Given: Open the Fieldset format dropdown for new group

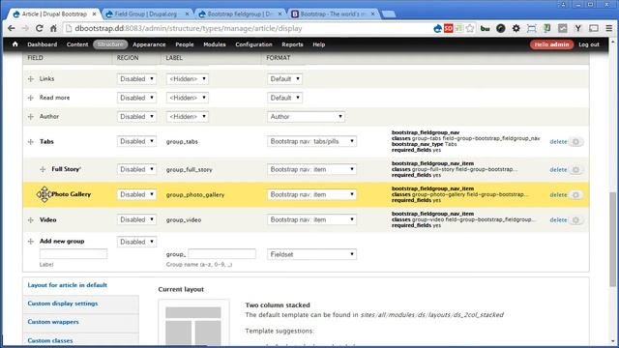Looking at the screenshot, I should [x=311, y=254].
